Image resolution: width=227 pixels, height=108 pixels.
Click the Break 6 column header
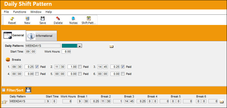pyautogui.click(x=201, y=96)
